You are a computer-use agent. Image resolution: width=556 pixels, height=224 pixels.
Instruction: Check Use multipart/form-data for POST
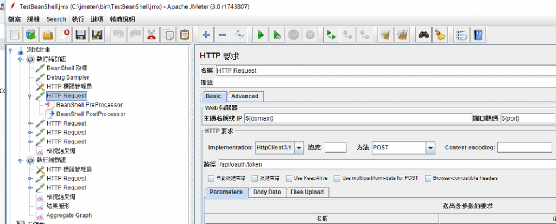(337, 178)
